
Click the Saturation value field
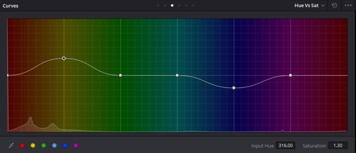point(338,145)
